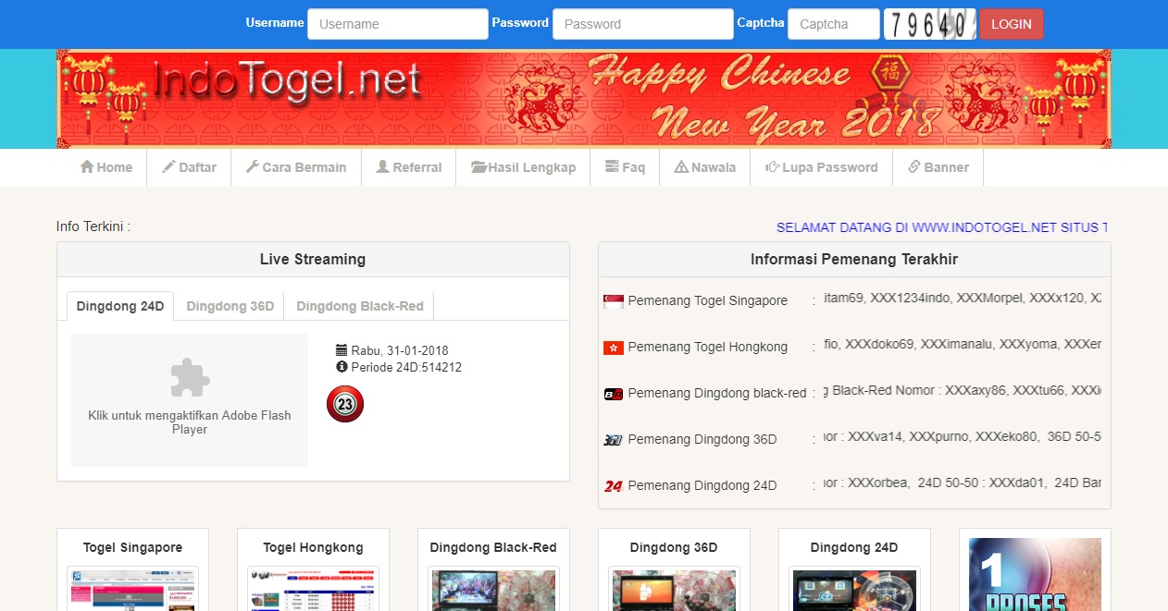
Task: Click the captcha code image 79640
Action: (930, 24)
